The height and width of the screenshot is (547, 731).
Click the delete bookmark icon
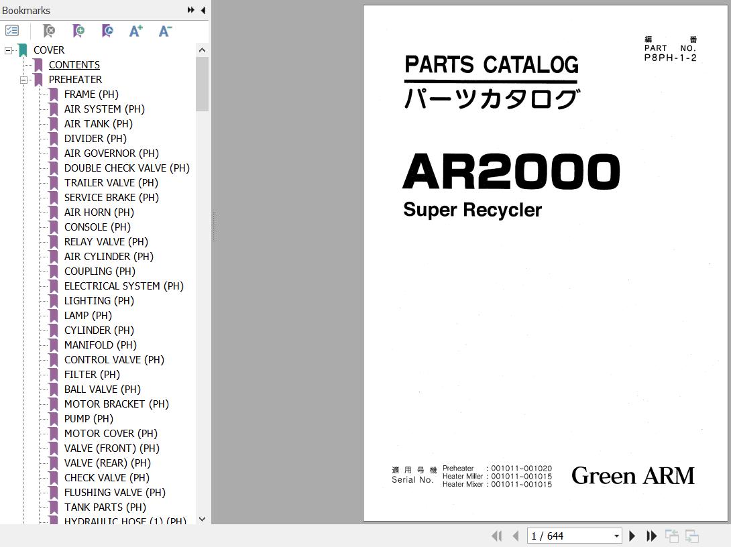coord(49,31)
